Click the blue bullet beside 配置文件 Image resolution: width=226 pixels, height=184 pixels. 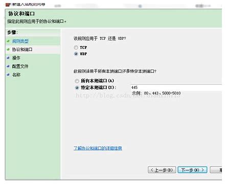8,66
